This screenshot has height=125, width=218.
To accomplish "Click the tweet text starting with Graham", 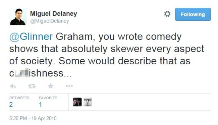I will pos(107,55).
